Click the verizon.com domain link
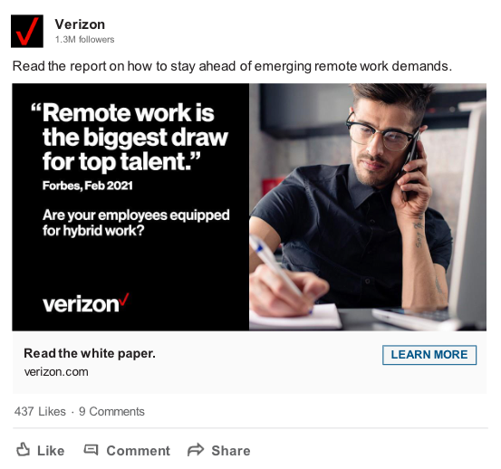Image resolution: width=501 pixels, height=469 pixels. click(56, 372)
